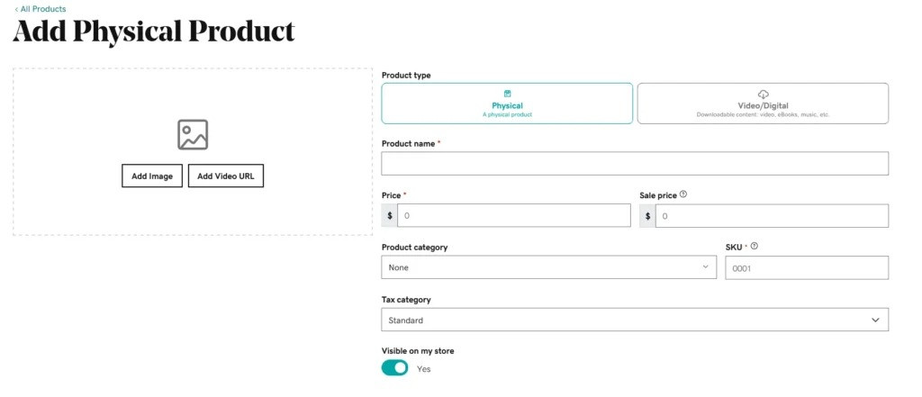This screenshot has height=397, width=922.
Task: Click the dollar sign beside Sale price
Action: [x=647, y=216]
